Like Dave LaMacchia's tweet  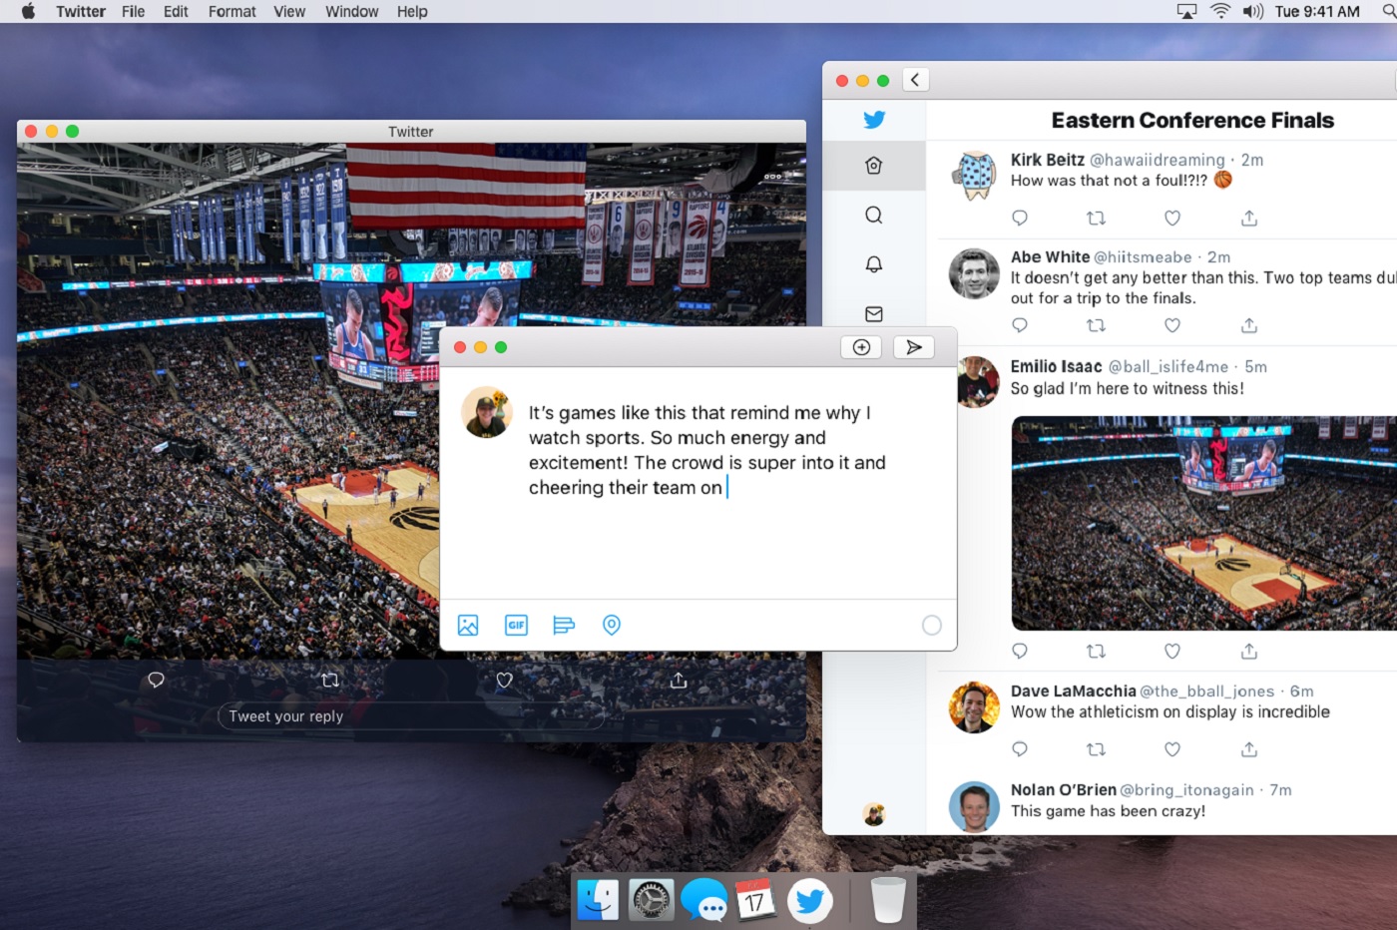click(x=1172, y=749)
